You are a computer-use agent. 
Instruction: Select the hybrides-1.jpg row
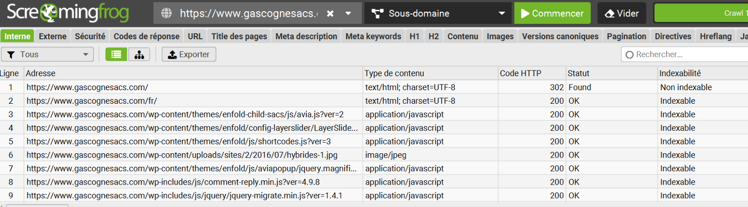coord(182,155)
